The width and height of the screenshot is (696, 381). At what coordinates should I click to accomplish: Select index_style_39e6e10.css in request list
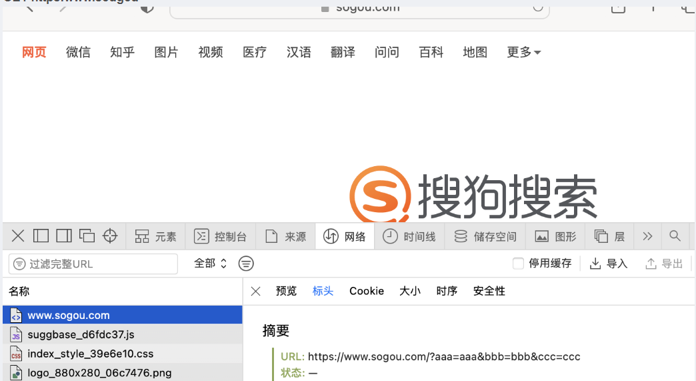[x=123, y=354]
